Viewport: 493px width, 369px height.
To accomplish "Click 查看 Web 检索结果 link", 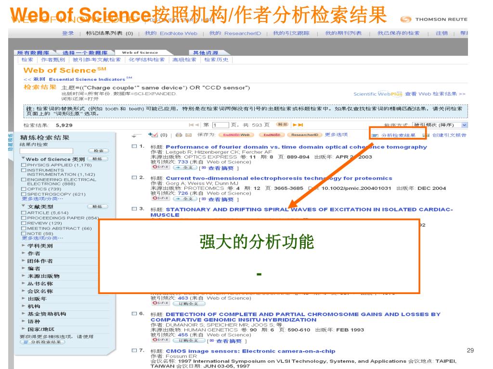I will click(x=435, y=94).
